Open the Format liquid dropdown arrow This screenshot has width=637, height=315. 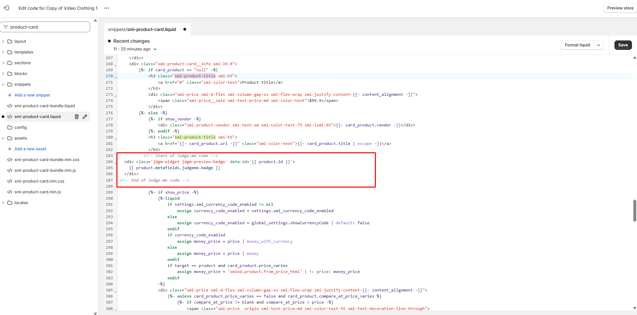pyautogui.click(x=599, y=45)
